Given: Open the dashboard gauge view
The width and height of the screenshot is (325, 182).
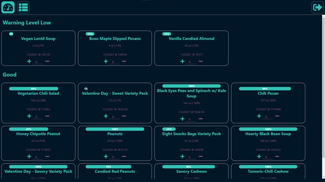Looking at the screenshot, I should click(x=8, y=7).
